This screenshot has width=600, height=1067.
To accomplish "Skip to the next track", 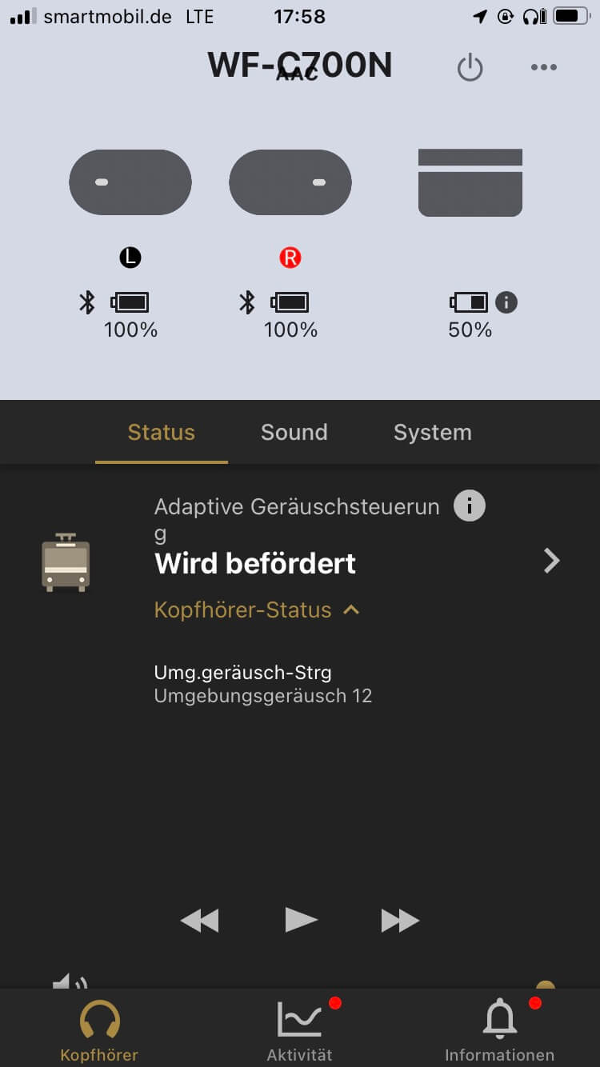I will pyautogui.click(x=400, y=921).
